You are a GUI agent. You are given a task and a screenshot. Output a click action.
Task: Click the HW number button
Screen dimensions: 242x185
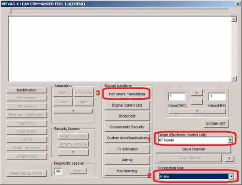tap(27, 98)
